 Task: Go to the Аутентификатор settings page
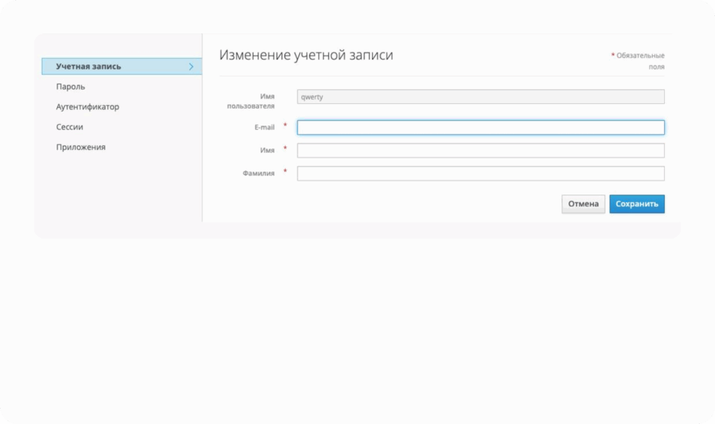(x=87, y=107)
